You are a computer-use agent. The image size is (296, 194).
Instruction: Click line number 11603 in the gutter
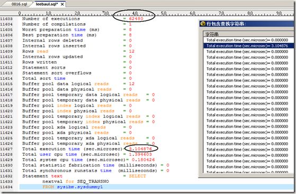click(x=6, y=19)
